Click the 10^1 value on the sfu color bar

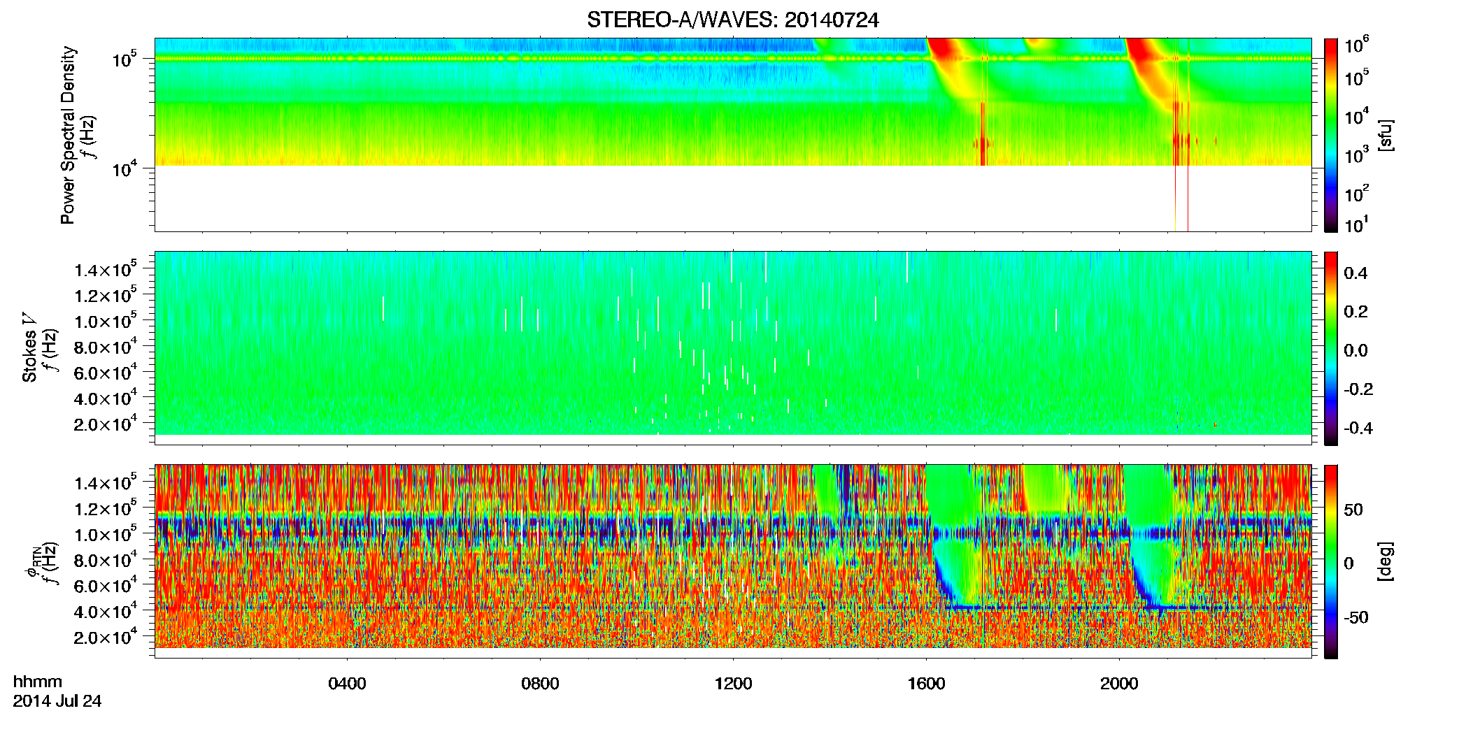point(1356,224)
